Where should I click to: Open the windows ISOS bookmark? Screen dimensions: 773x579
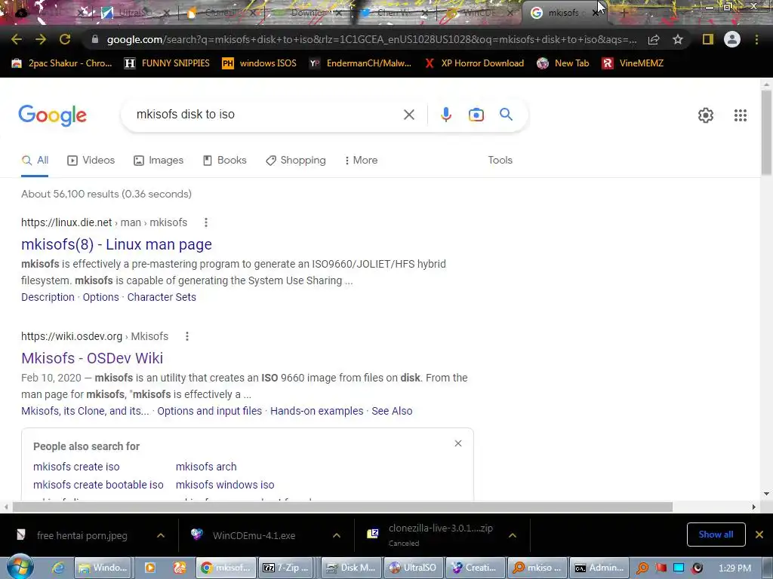coord(260,63)
